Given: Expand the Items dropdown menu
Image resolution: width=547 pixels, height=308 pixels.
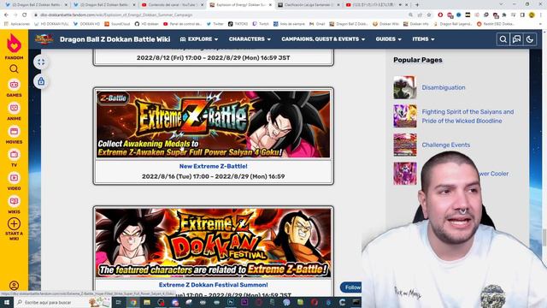Looking at the screenshot, I should (423, 39).
